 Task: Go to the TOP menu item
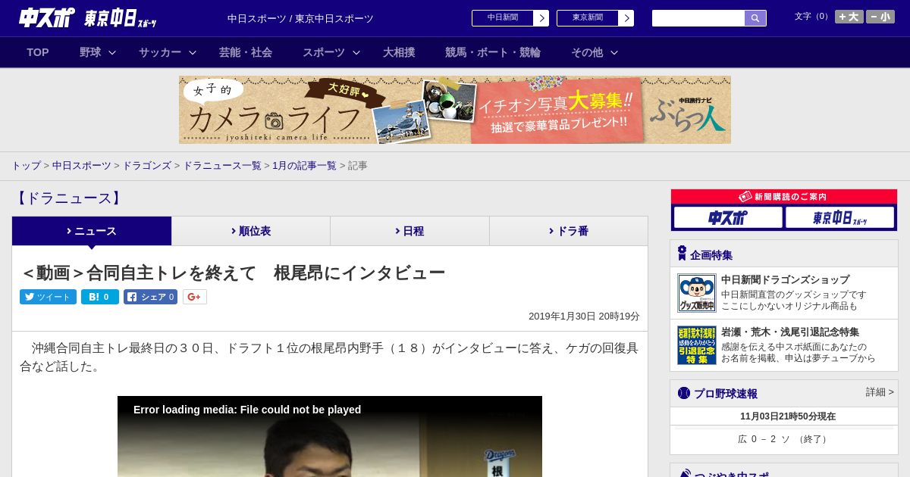pyautogui.click(x=38, y=52)
